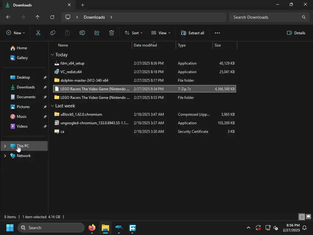Click the taskbar Search box
The height and width of the screenshot is (235, 313).
tap(51, 228)
